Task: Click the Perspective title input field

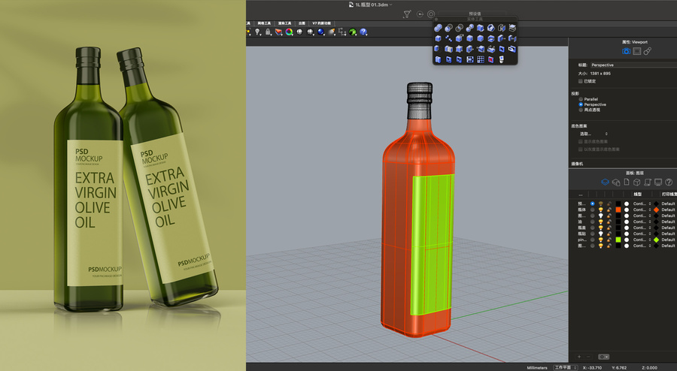Action: 633,65
